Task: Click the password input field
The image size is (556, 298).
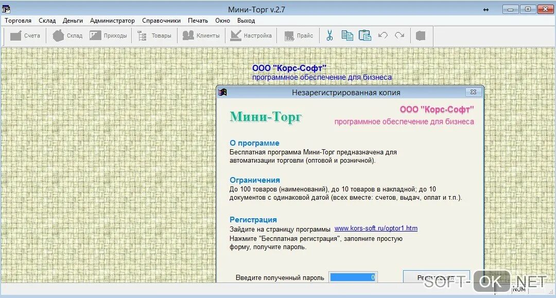Action: pos(353,277)
